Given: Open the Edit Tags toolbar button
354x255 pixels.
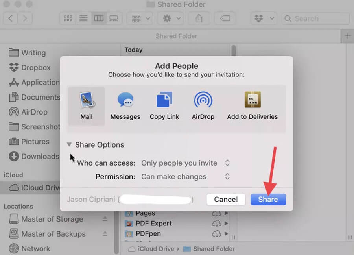Looking at the screenshot, I should [x=225, y=18].
